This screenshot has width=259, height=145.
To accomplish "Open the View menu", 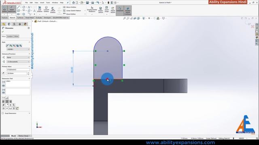I will [36, 3].
